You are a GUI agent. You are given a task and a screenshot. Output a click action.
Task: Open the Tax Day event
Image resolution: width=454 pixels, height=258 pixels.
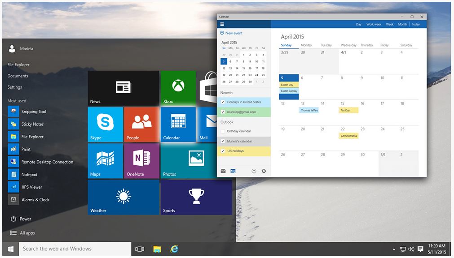348,110
